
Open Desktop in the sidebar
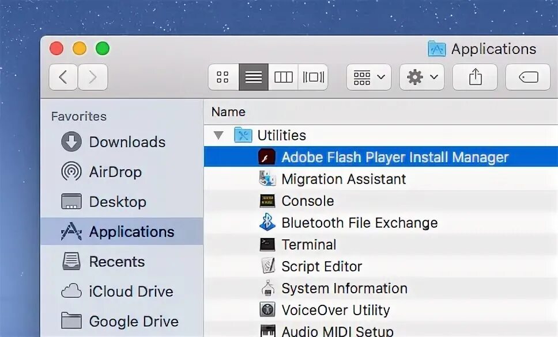point(122,202)
